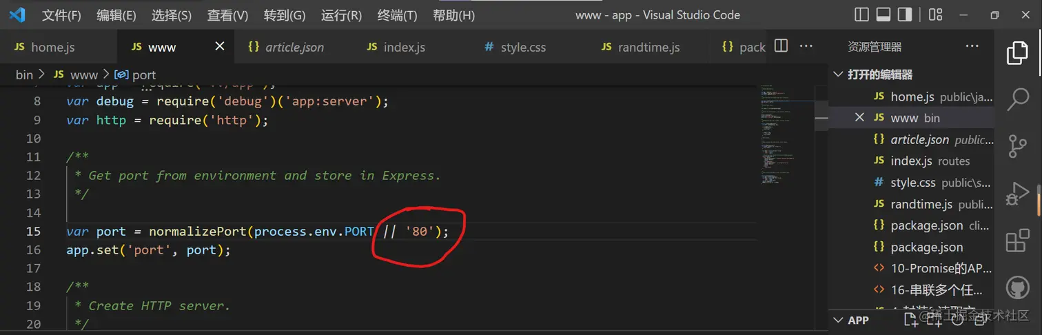
Task: Open the 选择(S) menu
Action: (172, 15)
